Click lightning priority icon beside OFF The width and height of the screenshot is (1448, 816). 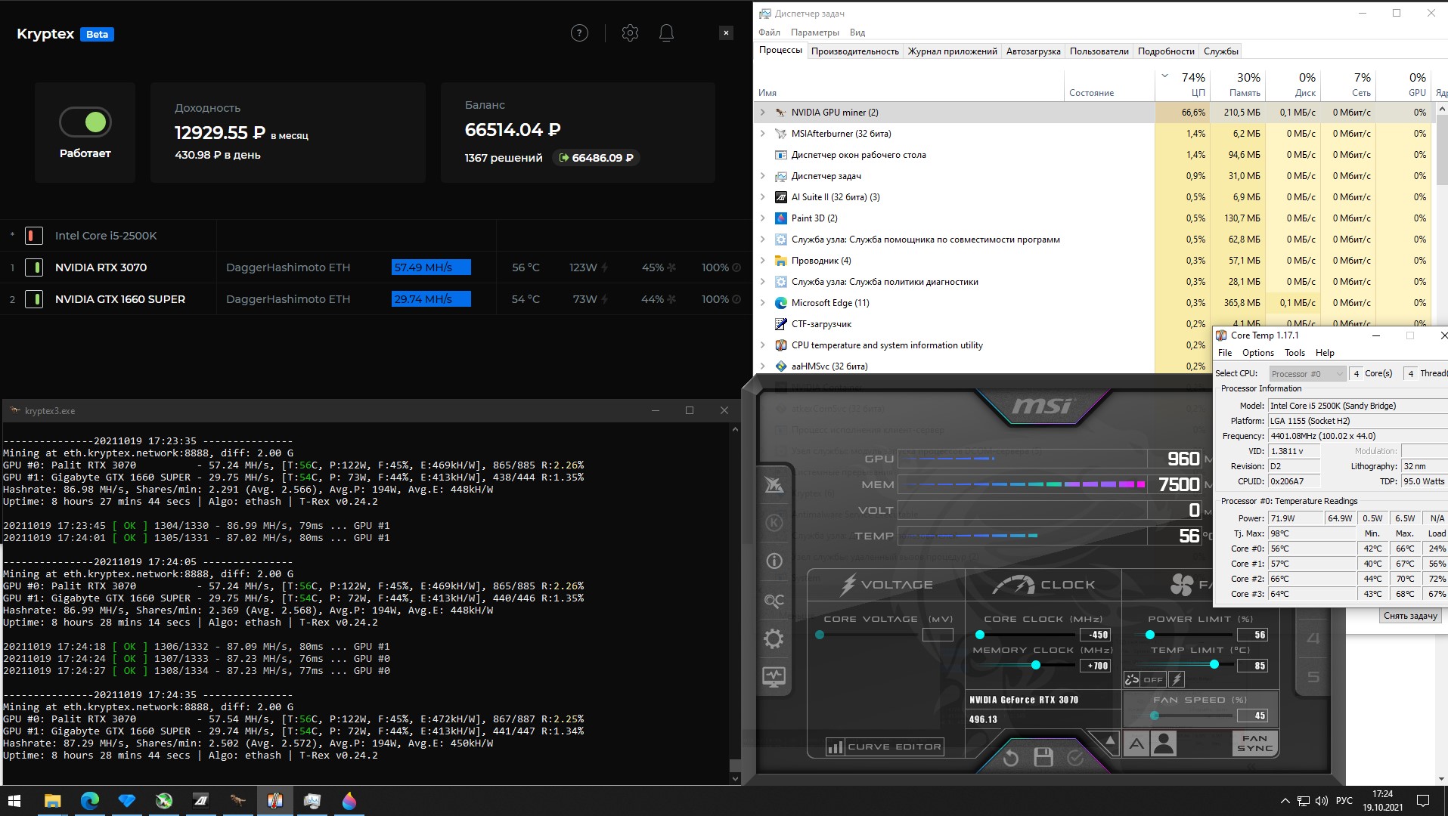coord(1177,679)
